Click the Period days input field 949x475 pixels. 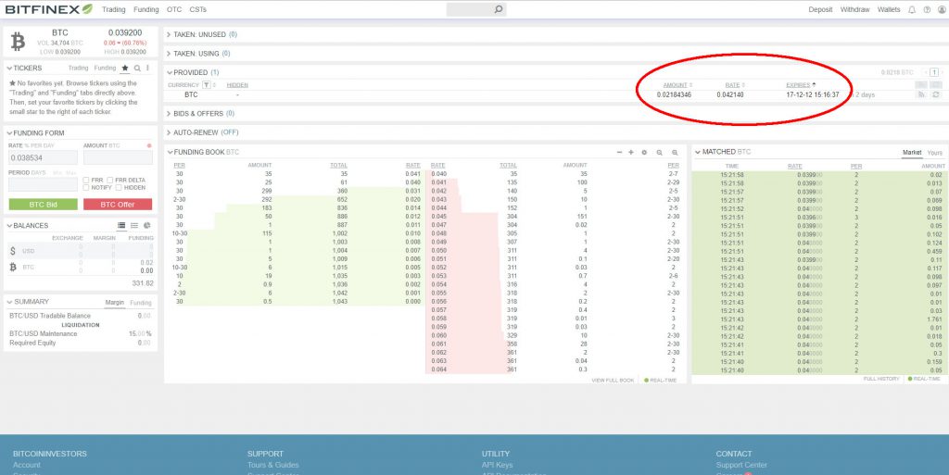point(43,184)
